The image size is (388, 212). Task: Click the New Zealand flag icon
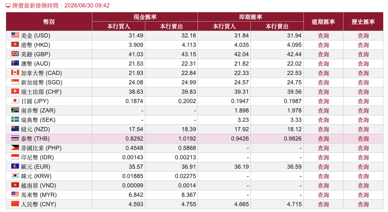coord(15,129)
